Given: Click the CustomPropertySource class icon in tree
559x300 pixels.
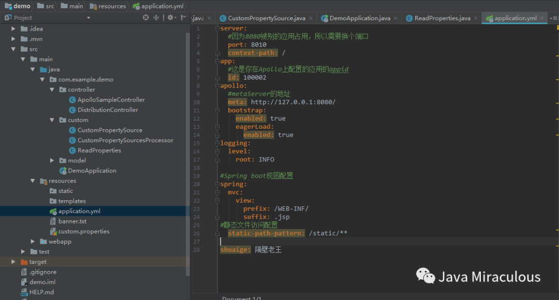Looking at the screenshot, I should pos(72,130).
